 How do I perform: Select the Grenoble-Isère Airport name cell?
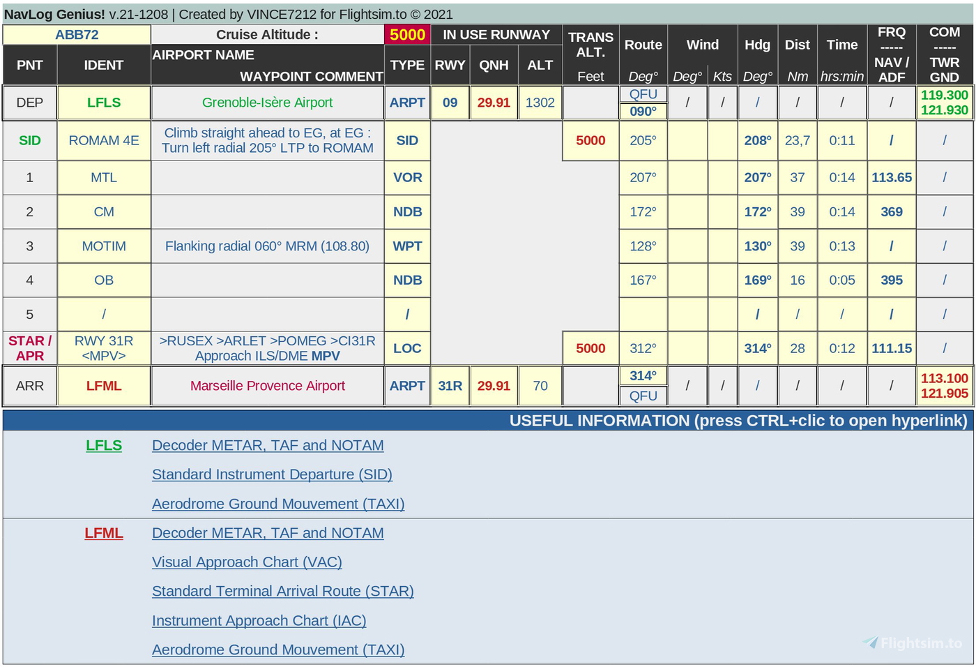click(x=267, y=103)
